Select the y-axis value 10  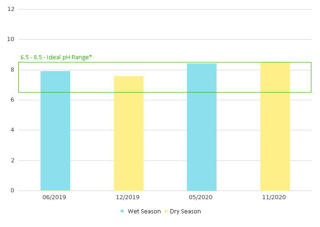[11, 39]
